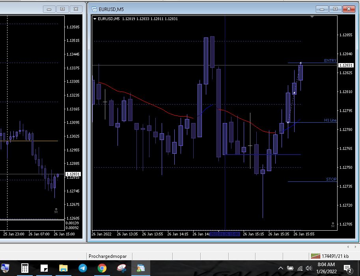This screenshot has height=276, width=360.
Task: Click the skull icon in EURUSD chart
Action: (333, 225)
